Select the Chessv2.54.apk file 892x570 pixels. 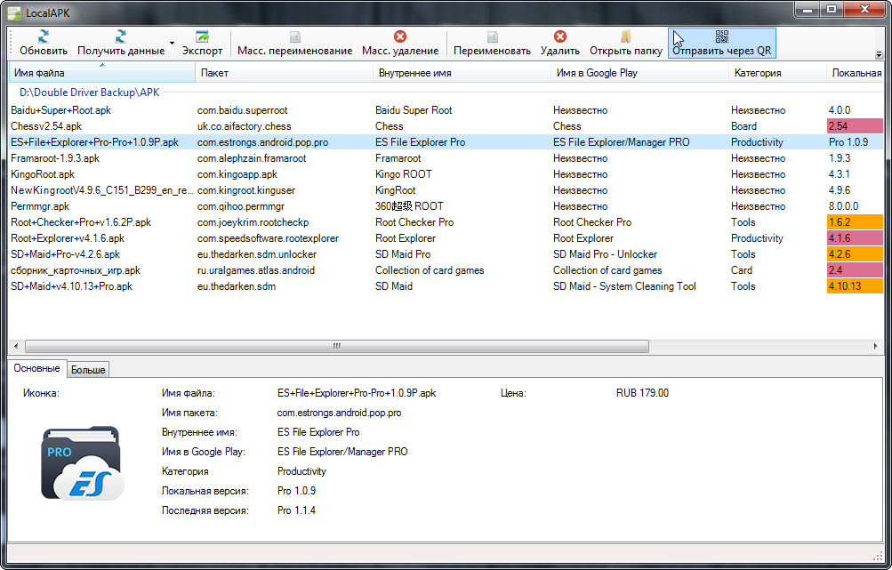click(x=46, y=126)
